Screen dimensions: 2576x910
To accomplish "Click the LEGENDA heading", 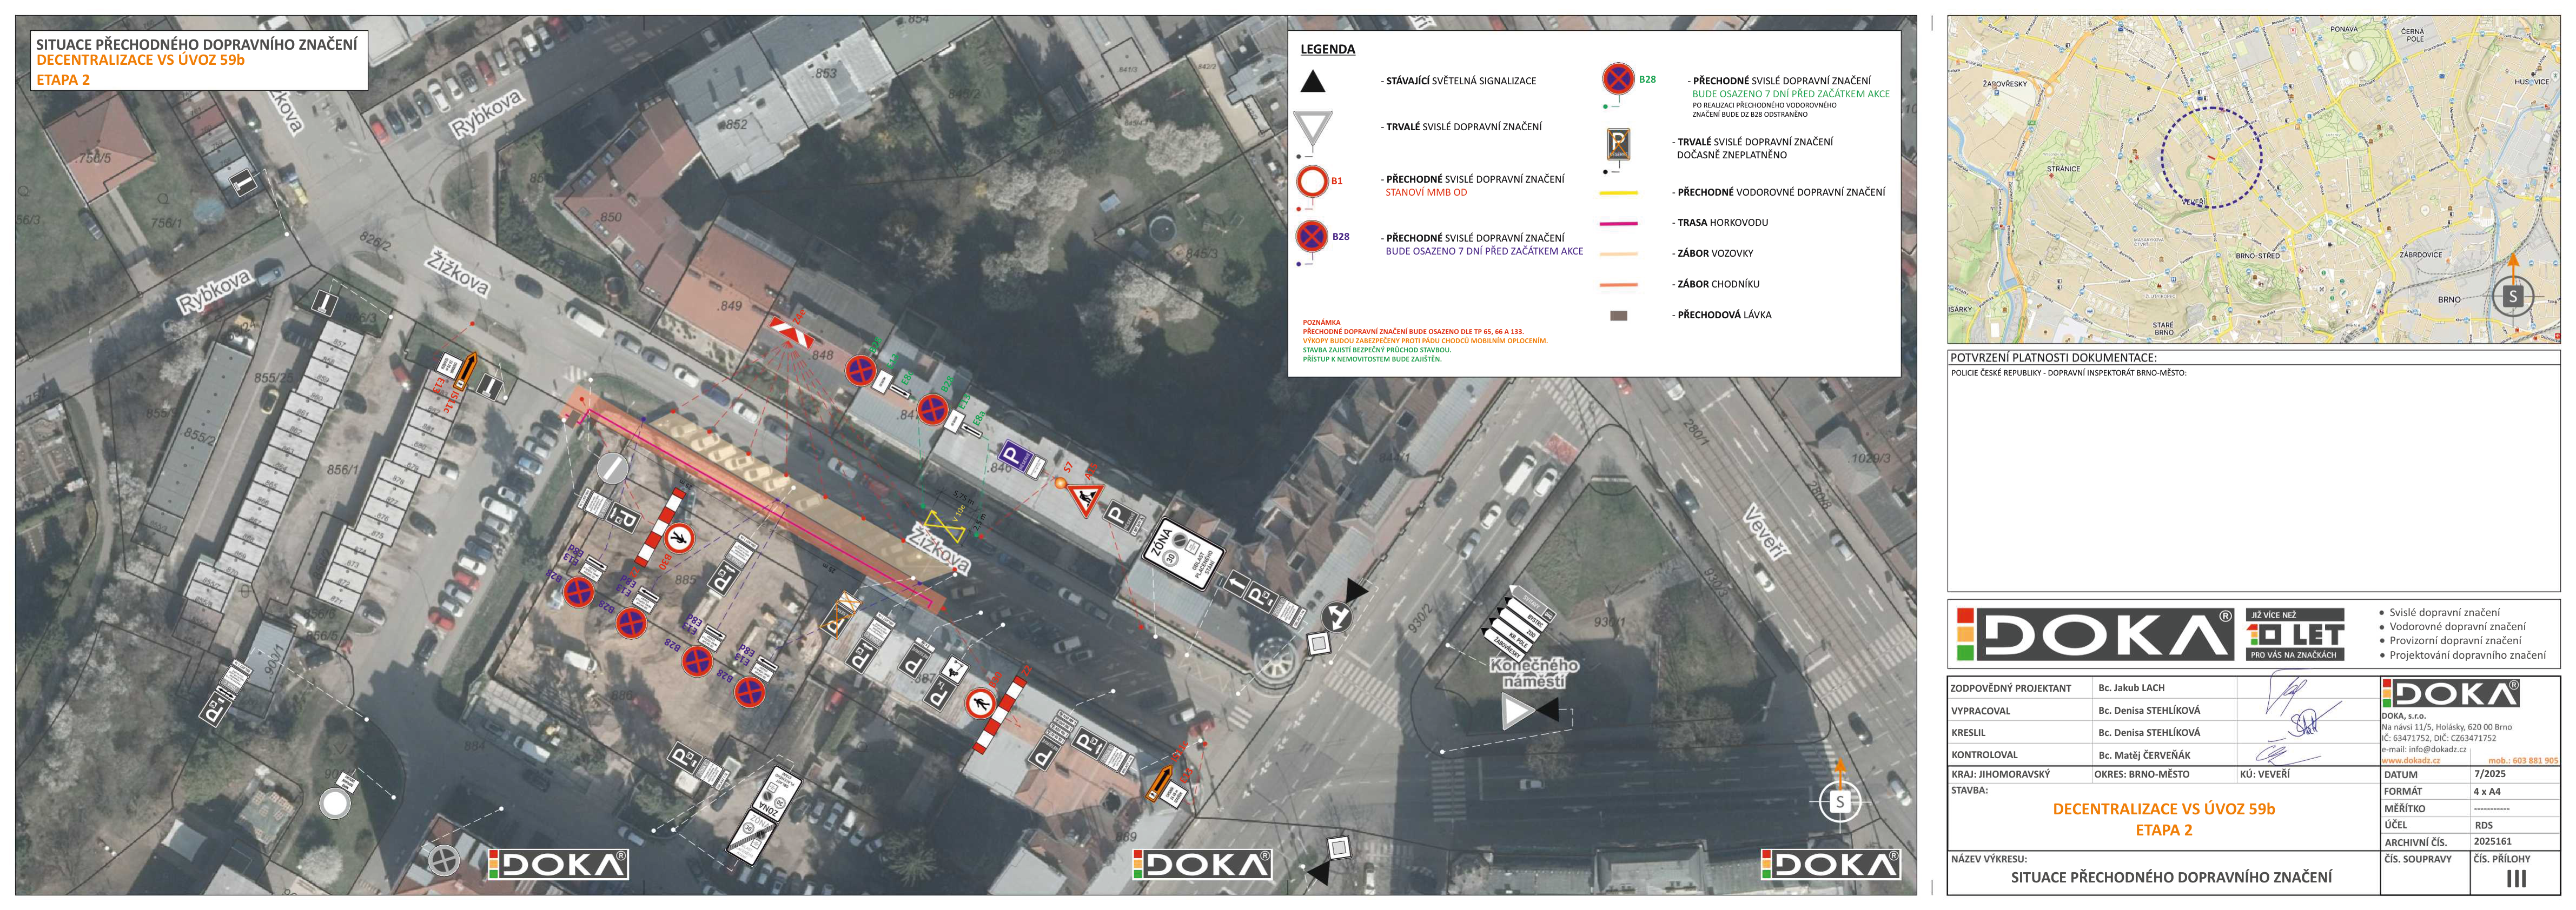I will tap(1327, 49).
